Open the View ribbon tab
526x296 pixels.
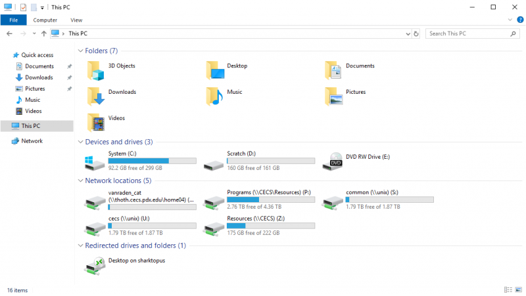click(76, 20)
